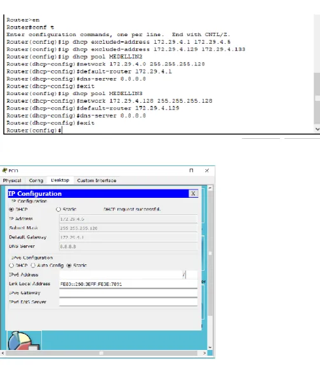The height and width of the screenshot is (369, 320).
Task: Click the PC0 desktop scroll up arrow
Action: pyautogui.click(x=210, y=188)
